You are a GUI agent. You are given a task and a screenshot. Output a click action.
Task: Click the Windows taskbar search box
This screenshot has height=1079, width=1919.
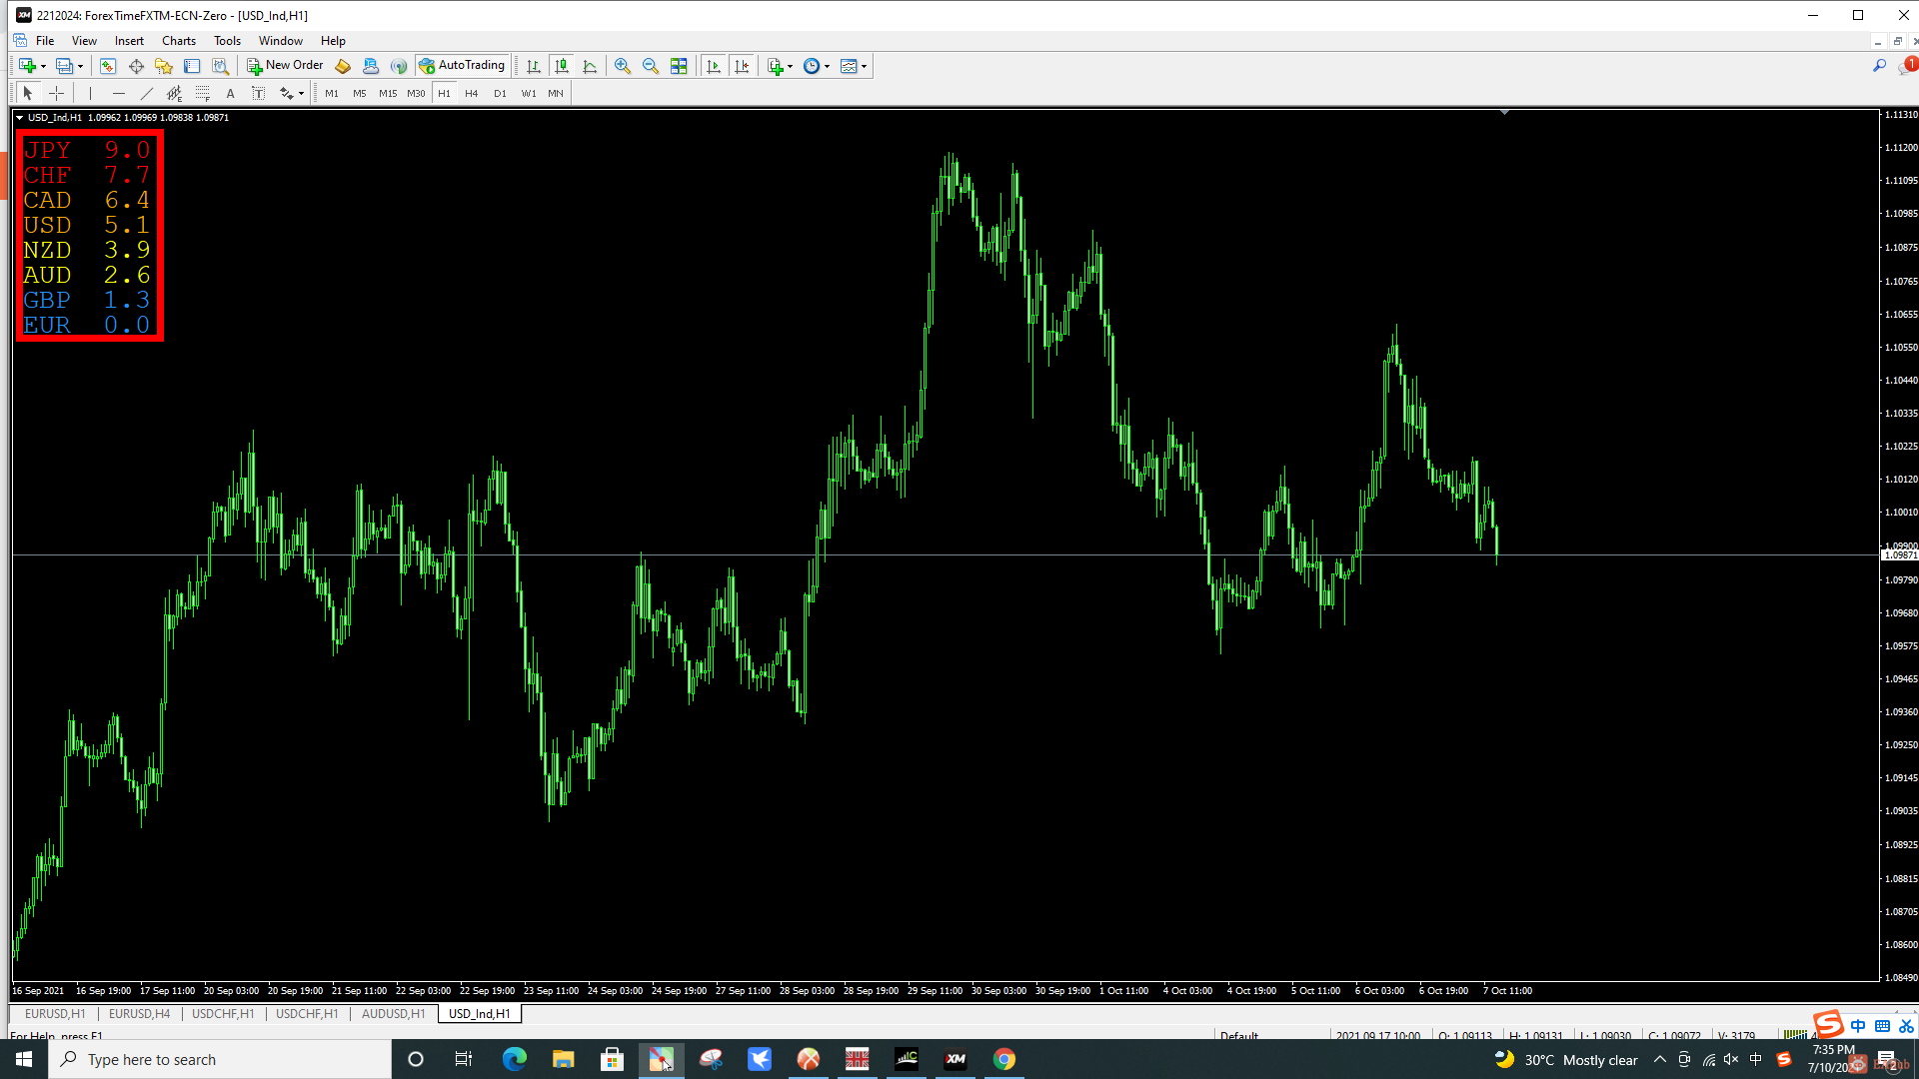pos(220,1059)
